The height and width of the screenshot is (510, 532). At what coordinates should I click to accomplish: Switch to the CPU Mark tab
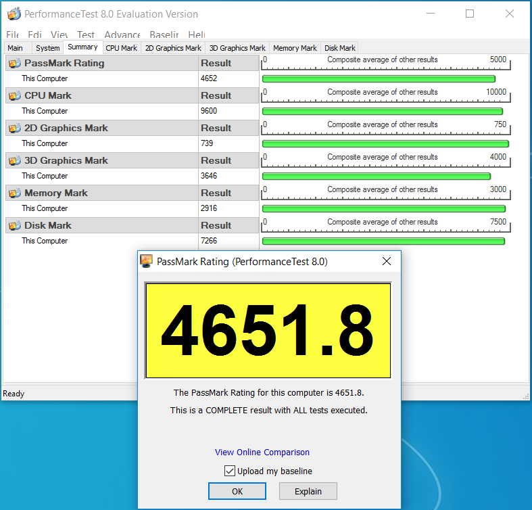tap(122, 48)
